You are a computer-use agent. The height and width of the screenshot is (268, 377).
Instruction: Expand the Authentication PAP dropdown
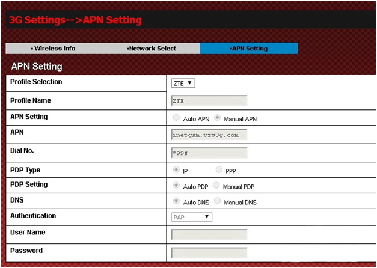tap(191, 217)
